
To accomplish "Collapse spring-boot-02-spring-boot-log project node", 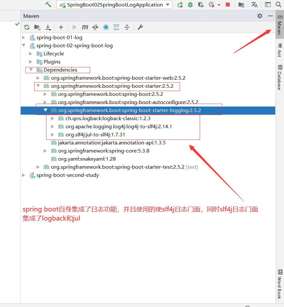I will (x=24, y=45).
